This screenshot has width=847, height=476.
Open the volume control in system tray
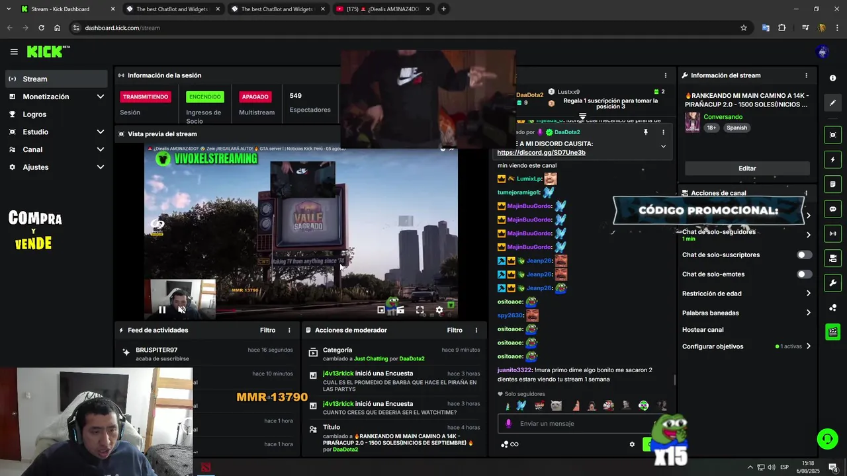coord(772,467)
